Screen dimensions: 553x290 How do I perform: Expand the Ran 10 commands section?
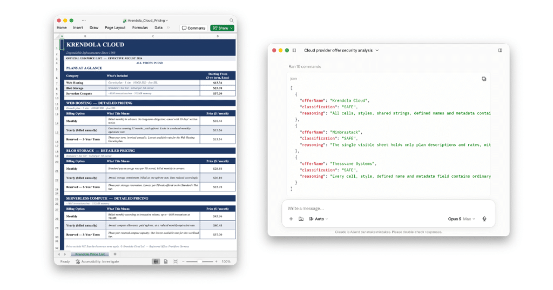[x=305, y=66]
